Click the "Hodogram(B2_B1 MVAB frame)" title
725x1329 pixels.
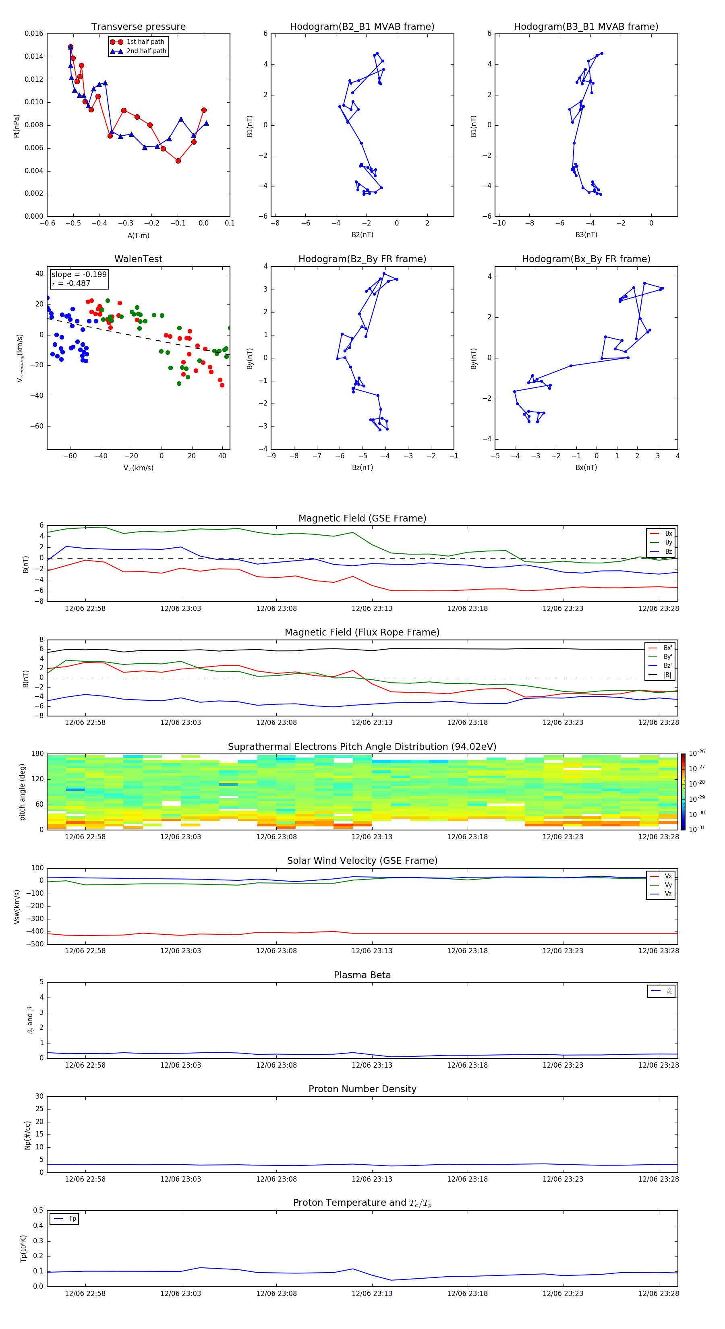[x=362, y=27]
